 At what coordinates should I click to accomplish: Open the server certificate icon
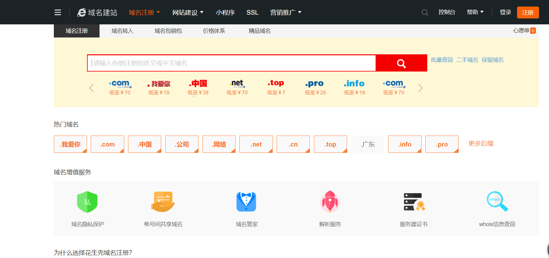[413, 202]
